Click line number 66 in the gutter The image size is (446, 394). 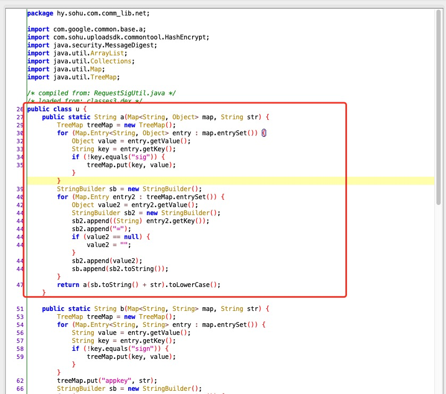(x=20, y=389)
